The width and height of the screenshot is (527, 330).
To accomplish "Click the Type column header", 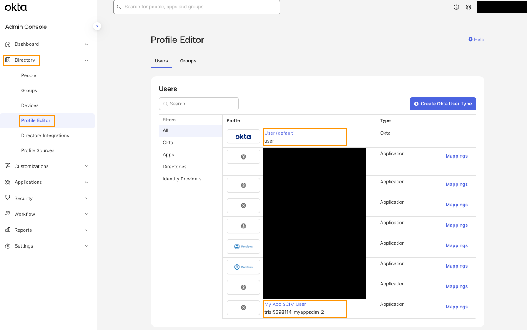I will click(385, 120).
